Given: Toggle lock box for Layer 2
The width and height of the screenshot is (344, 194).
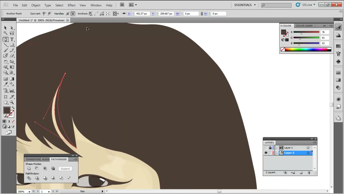Looking at the screenshot, I should pos(270,153).
